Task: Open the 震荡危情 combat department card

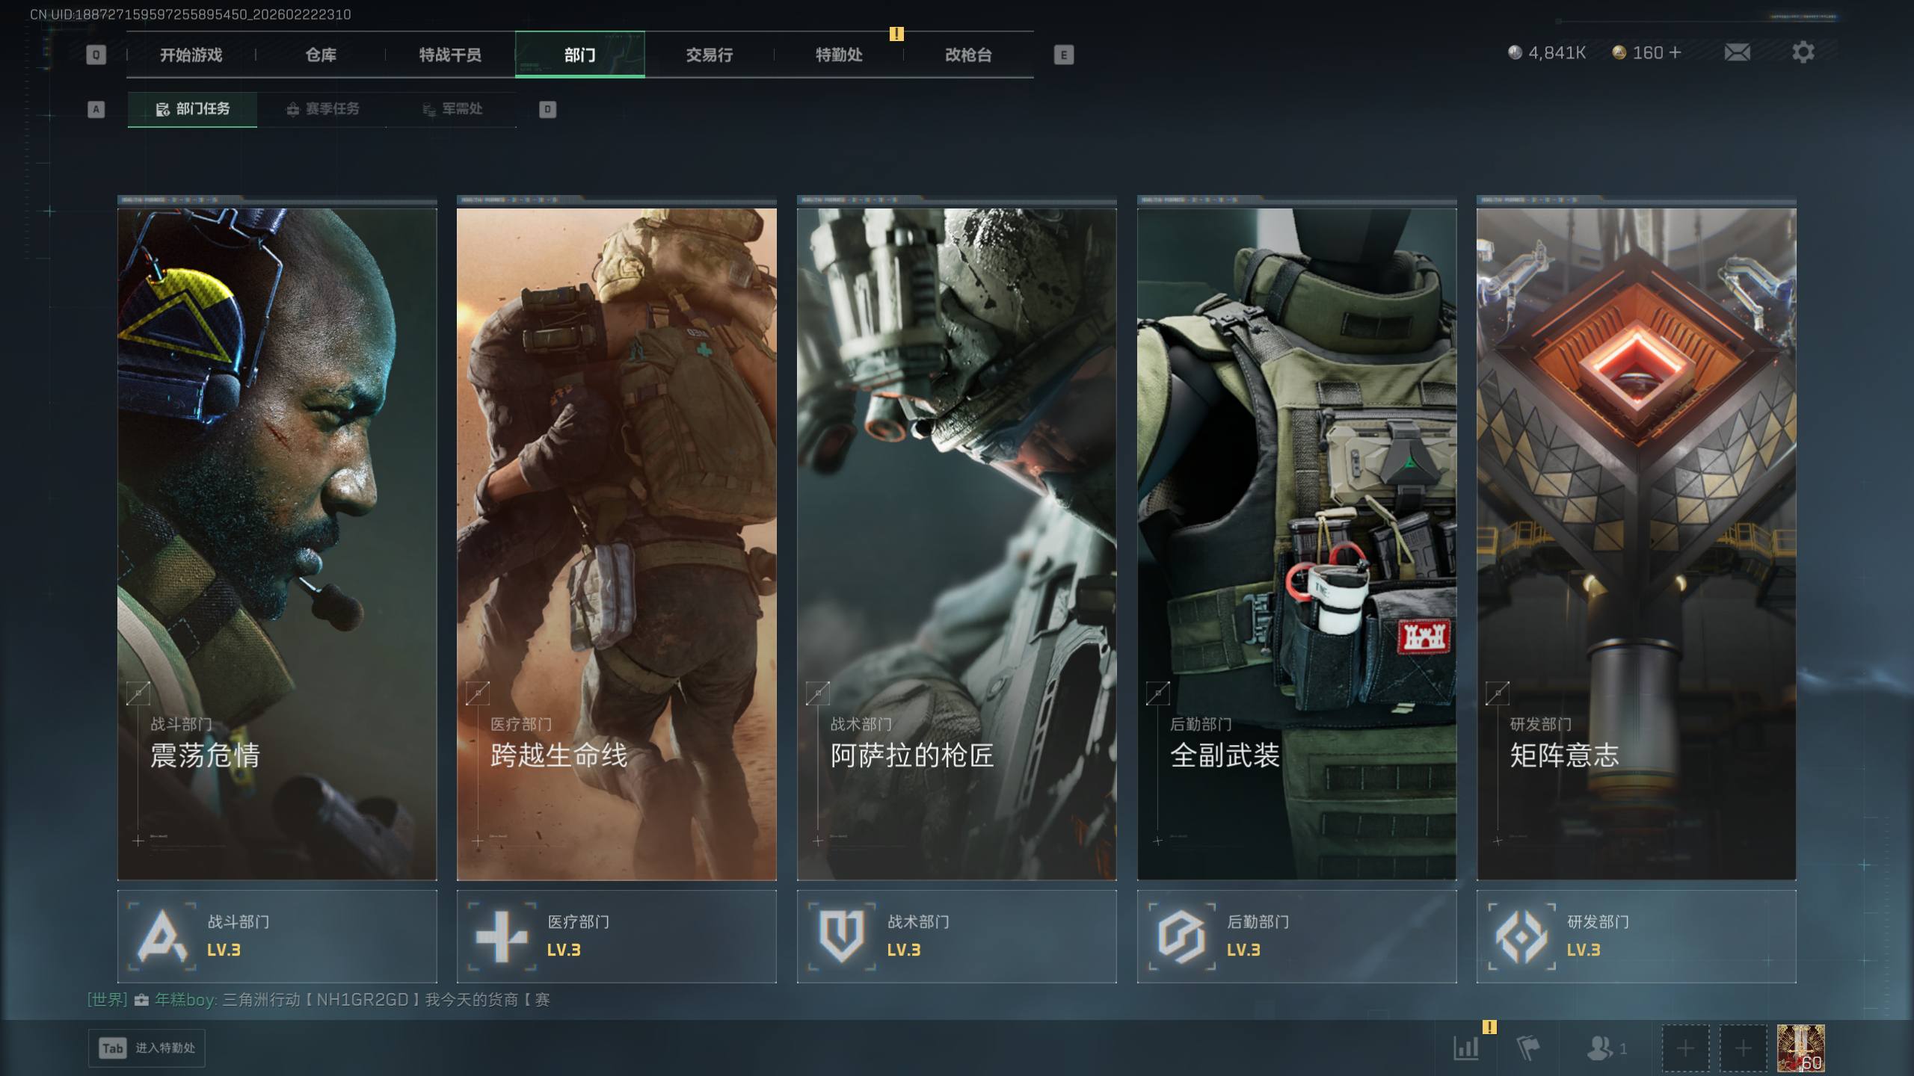Action: tap(277, 543)
